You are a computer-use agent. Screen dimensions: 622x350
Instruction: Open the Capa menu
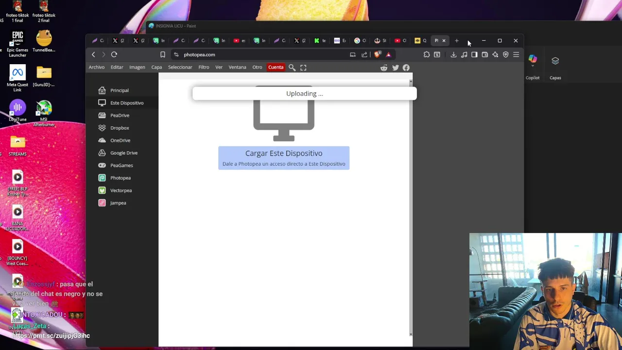pos(156,67)
